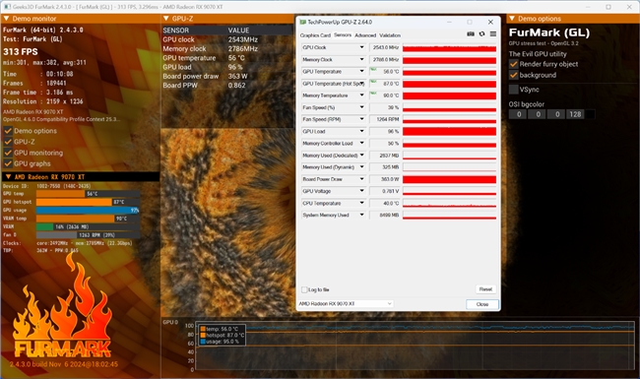Collapse the AMD Radeon RX 9070 XT section
640x379 pixels.
pos(8,176)
